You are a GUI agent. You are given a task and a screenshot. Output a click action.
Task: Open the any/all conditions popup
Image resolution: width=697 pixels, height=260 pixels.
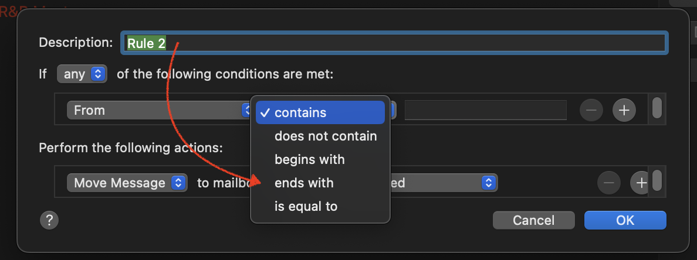coord(82,74)
